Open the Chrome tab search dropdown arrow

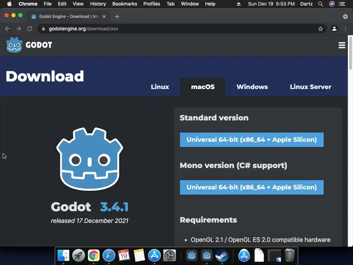(345, 17)
